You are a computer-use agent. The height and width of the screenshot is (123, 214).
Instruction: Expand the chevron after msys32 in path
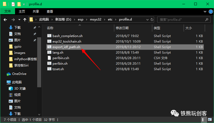[x=104, y=19]
